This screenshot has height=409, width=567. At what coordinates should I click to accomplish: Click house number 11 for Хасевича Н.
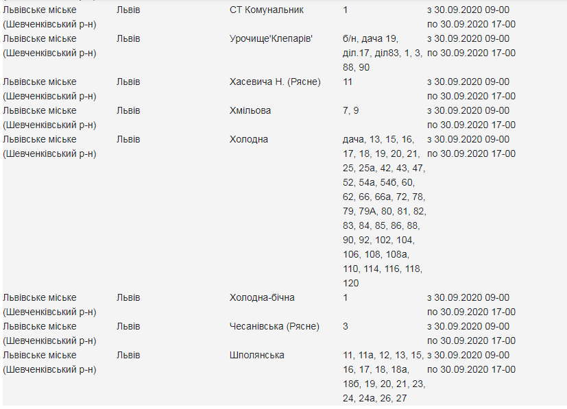348,82
